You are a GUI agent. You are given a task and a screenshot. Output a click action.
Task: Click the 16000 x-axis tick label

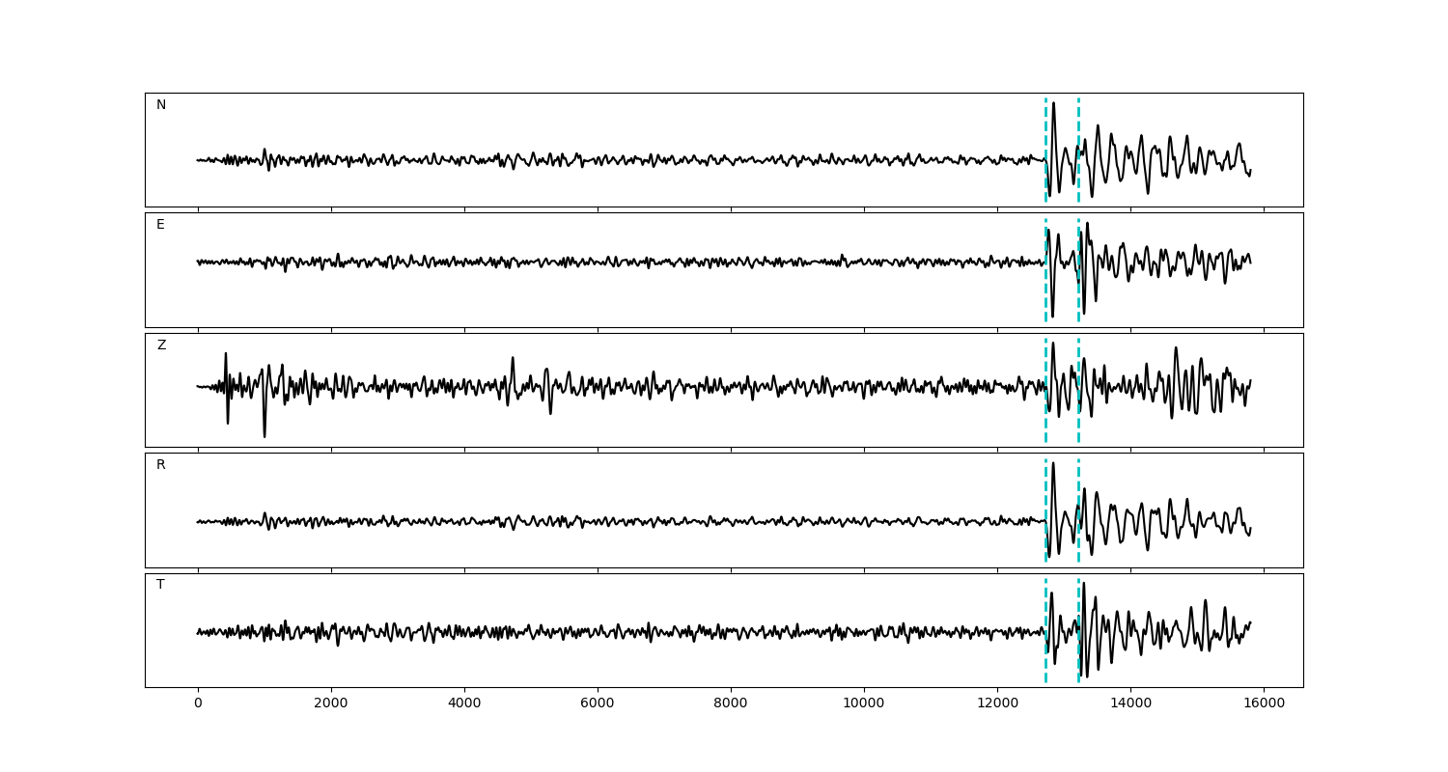(x=1264, y=703)
